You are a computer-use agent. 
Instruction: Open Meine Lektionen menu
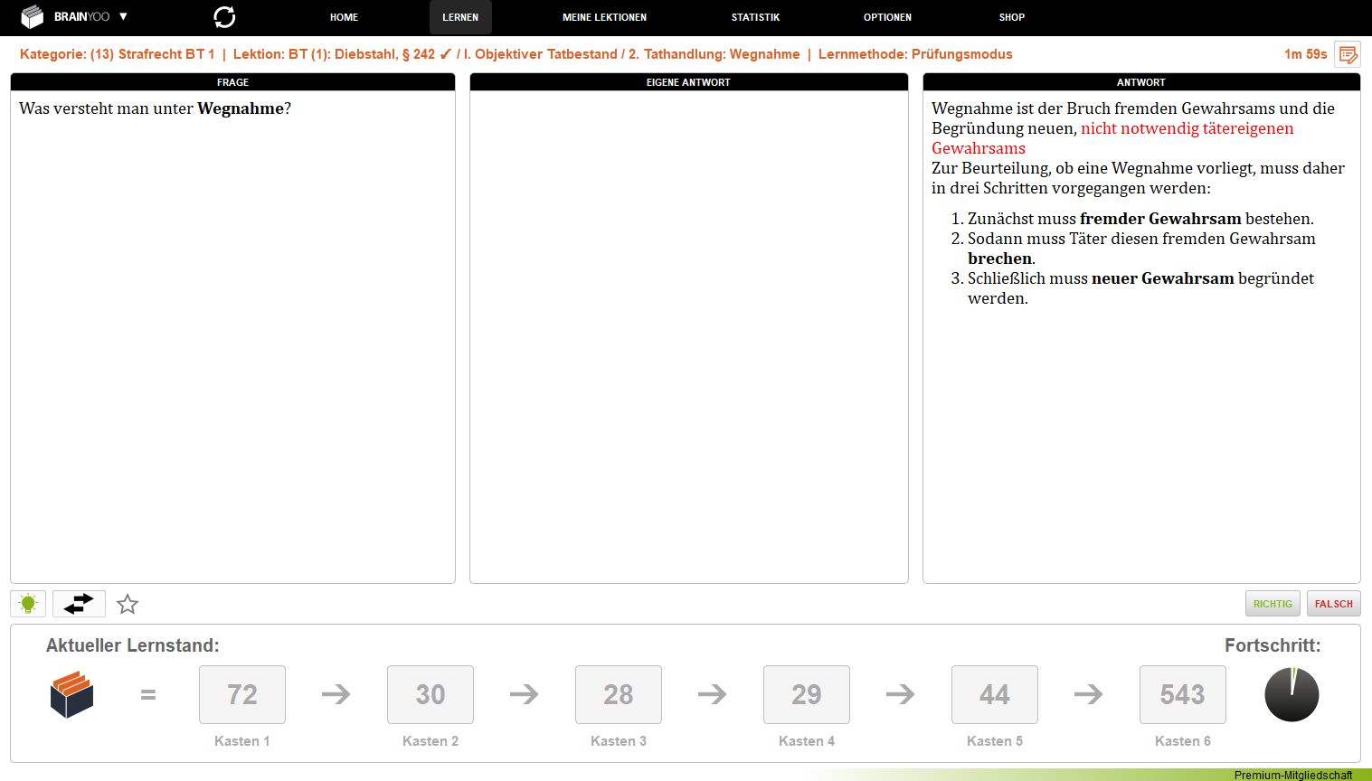604,17
